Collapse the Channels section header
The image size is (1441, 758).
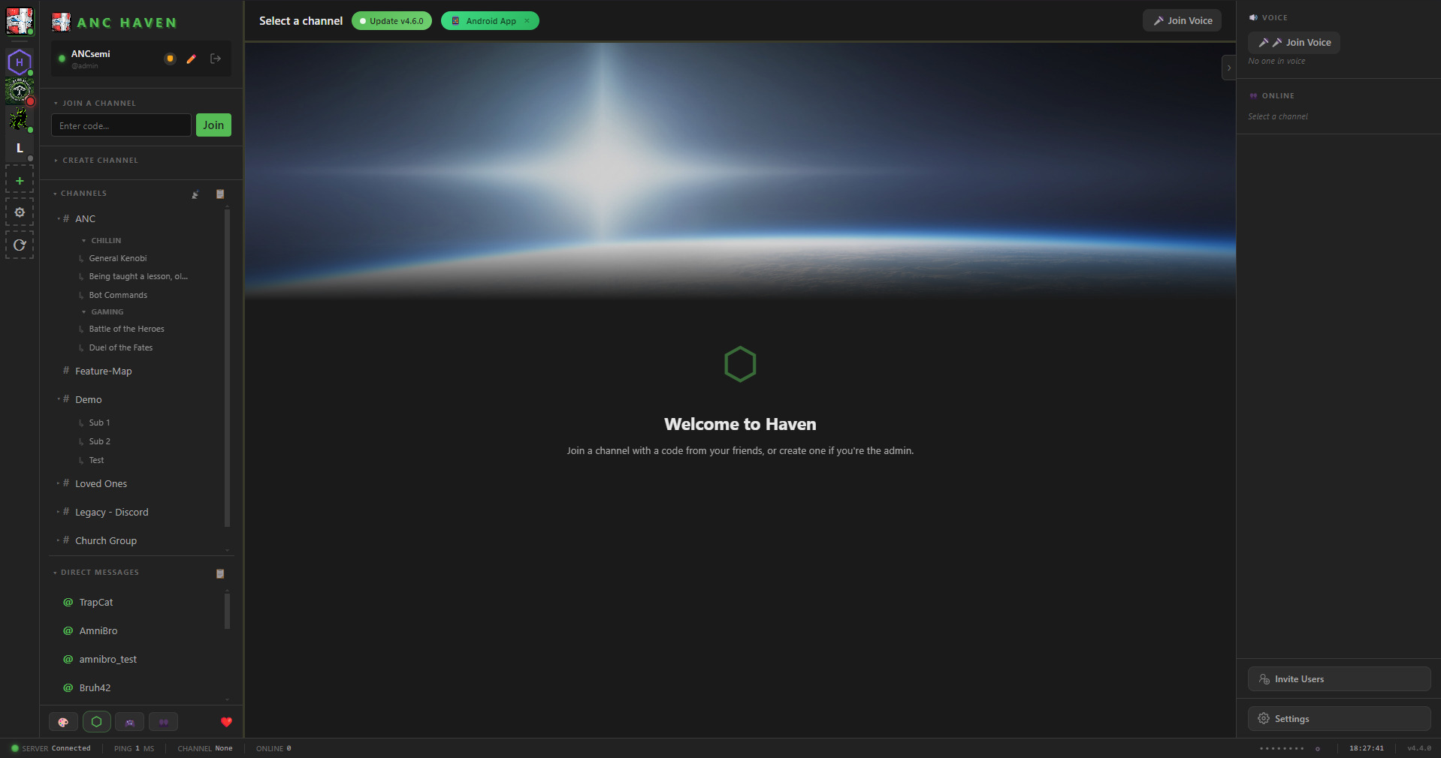(x=80, y=194)
